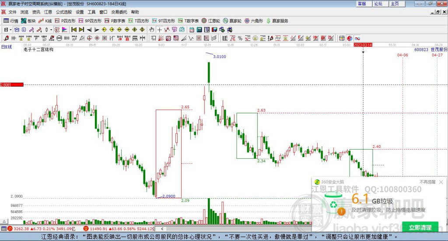Toggle the infinity symbol button
Viewport: 448px width, 241px height.
(357, 38)
